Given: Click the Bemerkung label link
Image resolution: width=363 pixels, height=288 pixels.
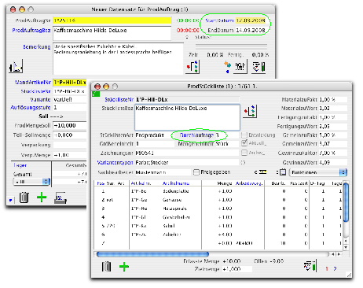Looking at the screenshot, I should coord(37,46).
